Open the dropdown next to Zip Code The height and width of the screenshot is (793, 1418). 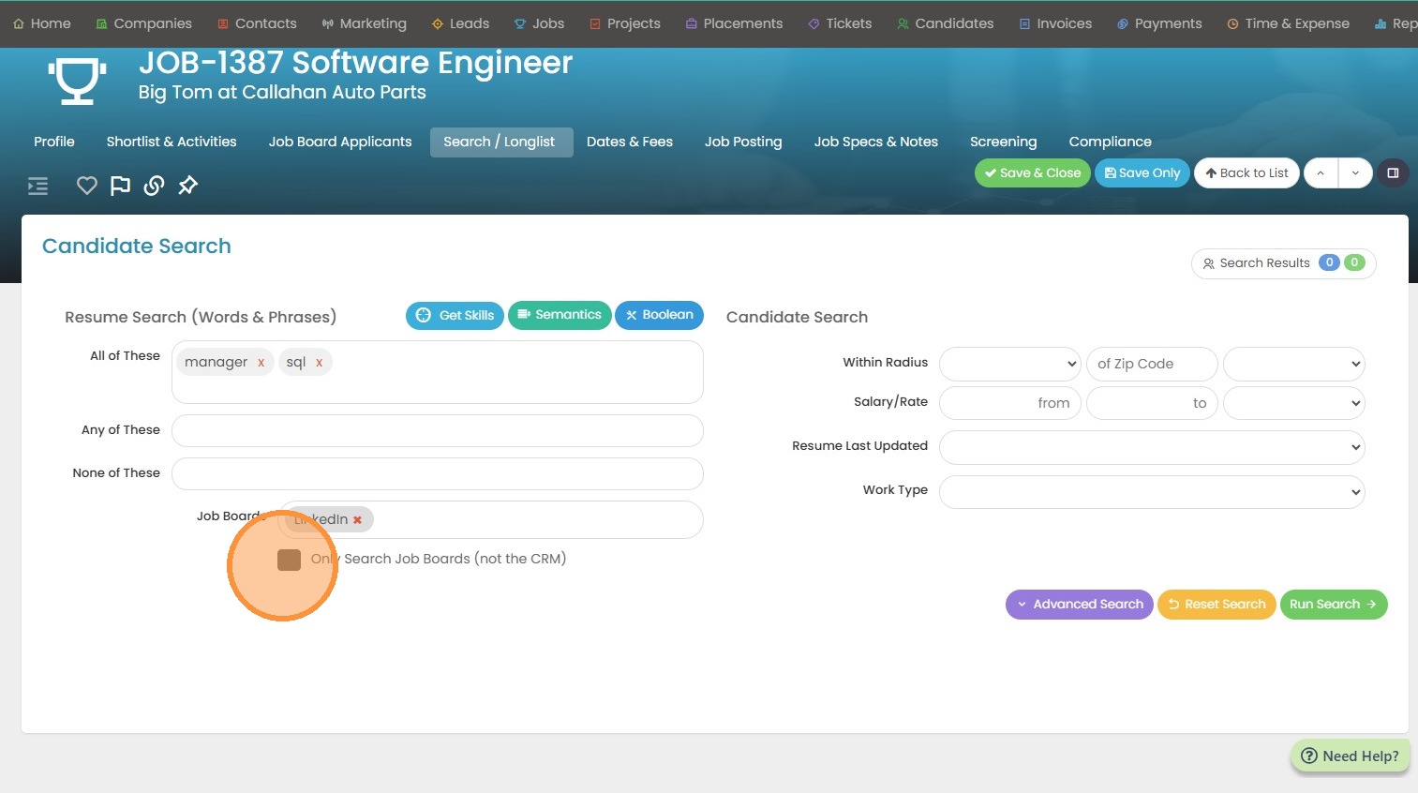tap(1294, 364)
